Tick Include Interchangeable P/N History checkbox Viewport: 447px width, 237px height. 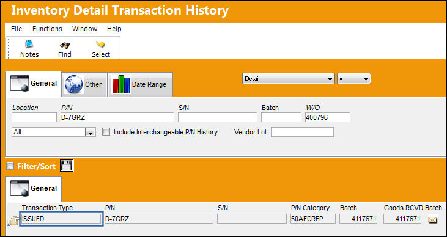point(106,132)
